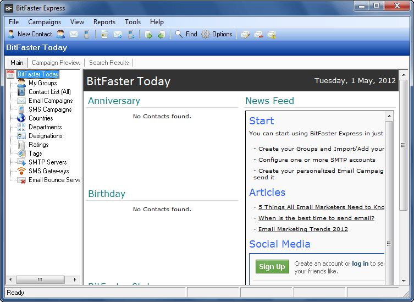Click the tag icon beside Tags
Image resolution: width=414 pixels, height=302 pixels.
[21, 153]
